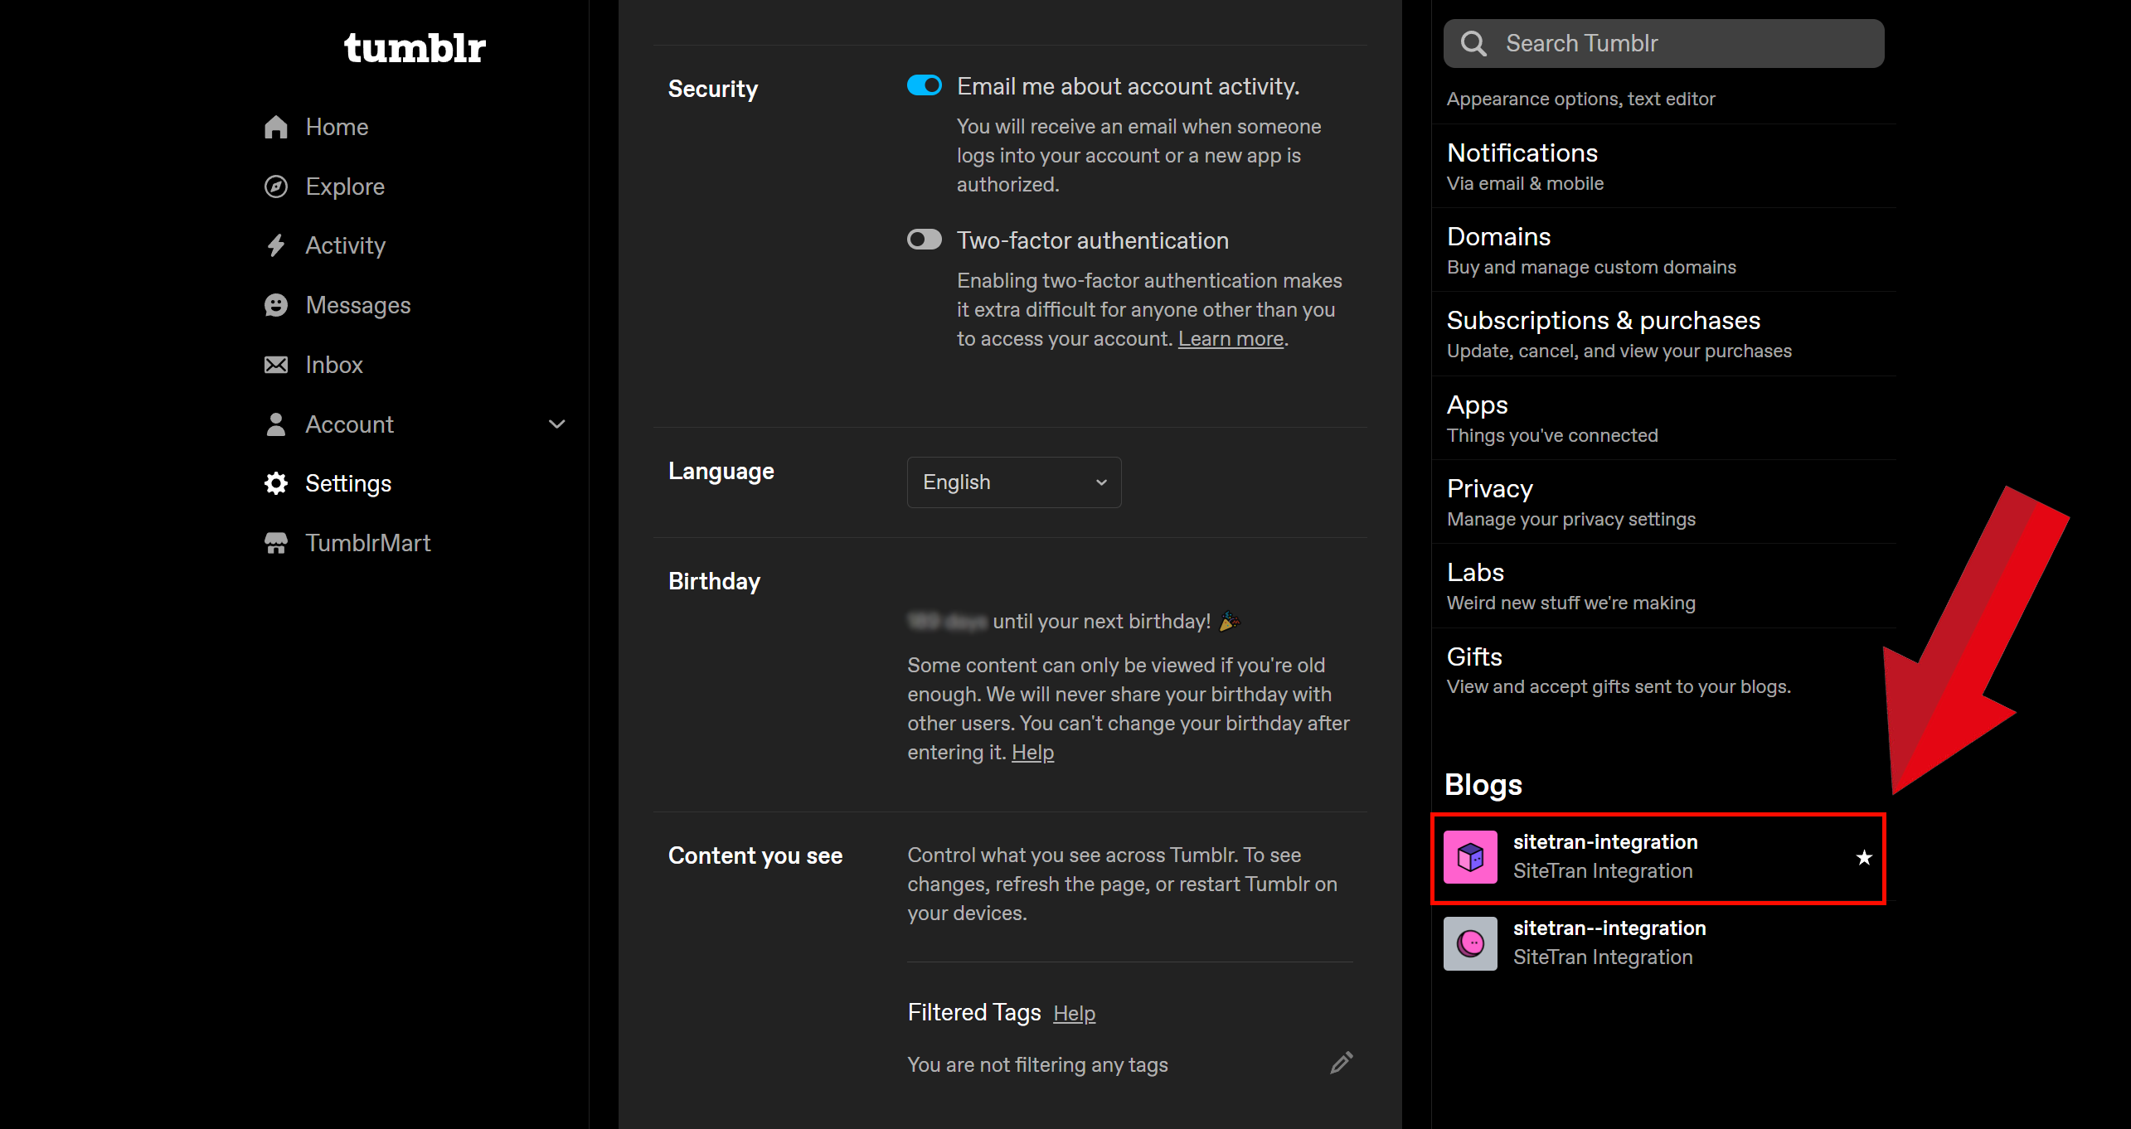
Task: Focus the Search Tumblr field
Action: pyautogui.click(x=1663, y=43)
